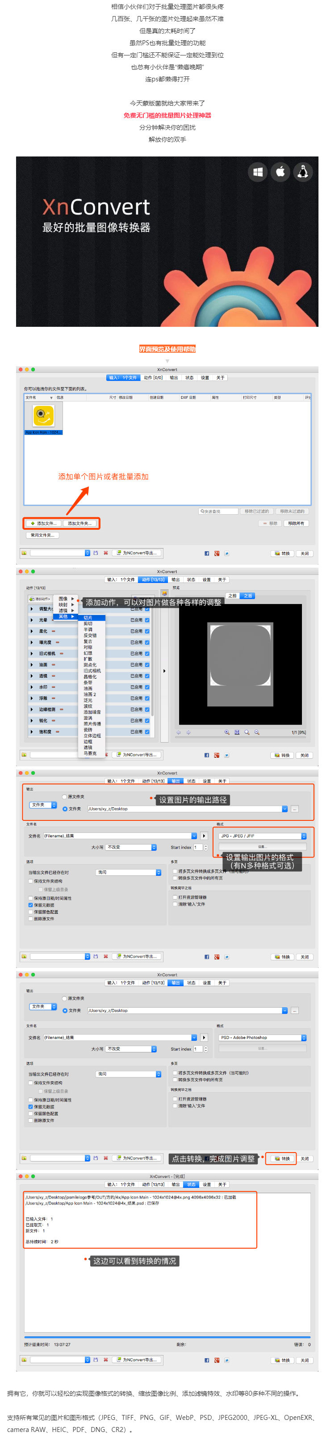The image size is (335, 1440).
Task: Click 添加文件夹... button
Action: point(80,523)
